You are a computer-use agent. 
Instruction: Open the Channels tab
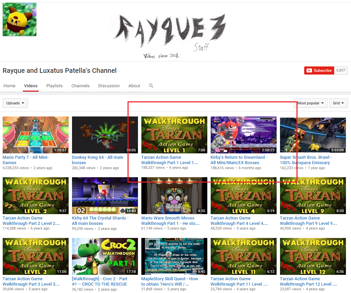80,86
